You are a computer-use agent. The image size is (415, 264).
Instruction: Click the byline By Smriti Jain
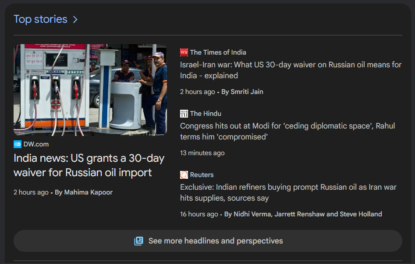pos(242,92)
